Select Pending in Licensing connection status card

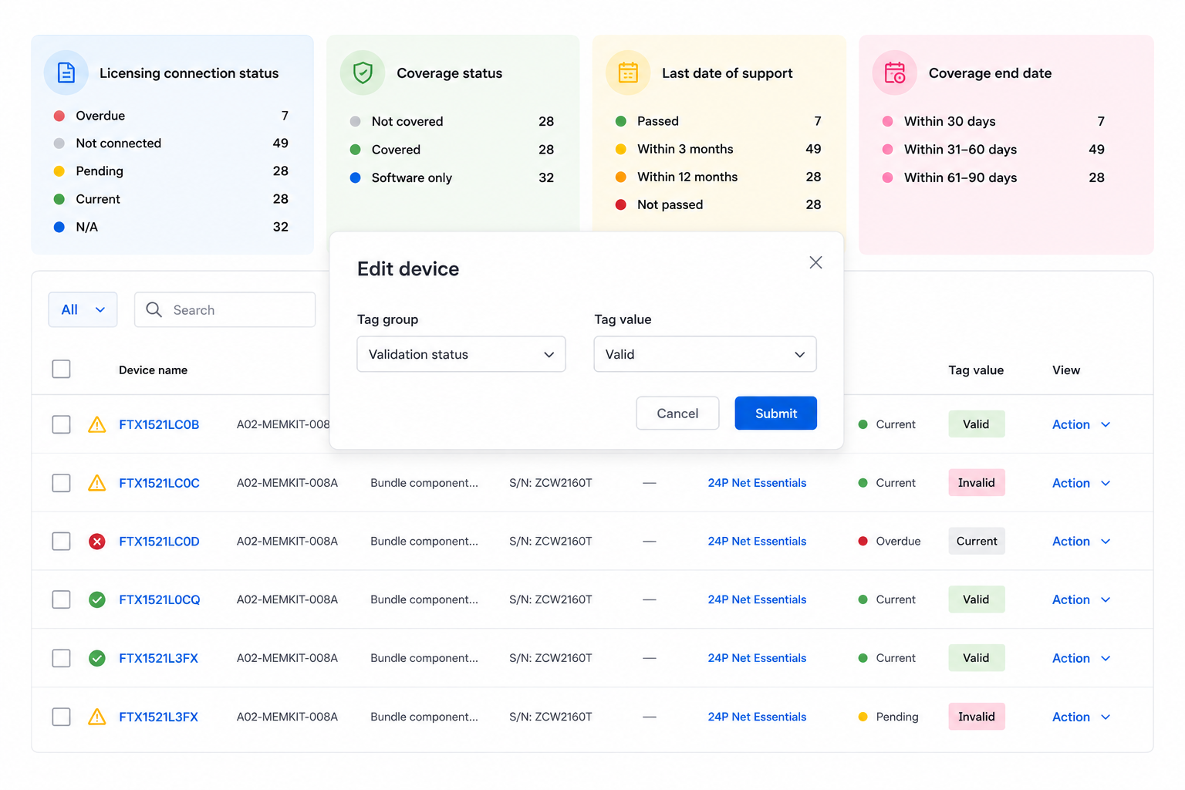(x=171, y=171)
